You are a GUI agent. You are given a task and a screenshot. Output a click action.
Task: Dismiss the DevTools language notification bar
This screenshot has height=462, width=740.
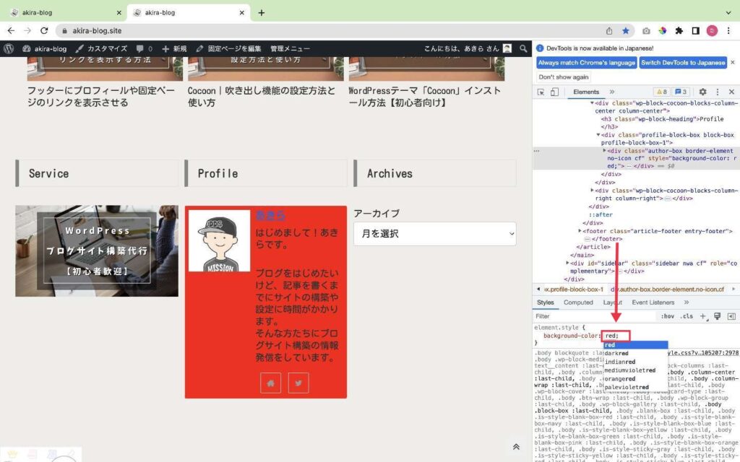pyautogui.click(x=733, y=62)
